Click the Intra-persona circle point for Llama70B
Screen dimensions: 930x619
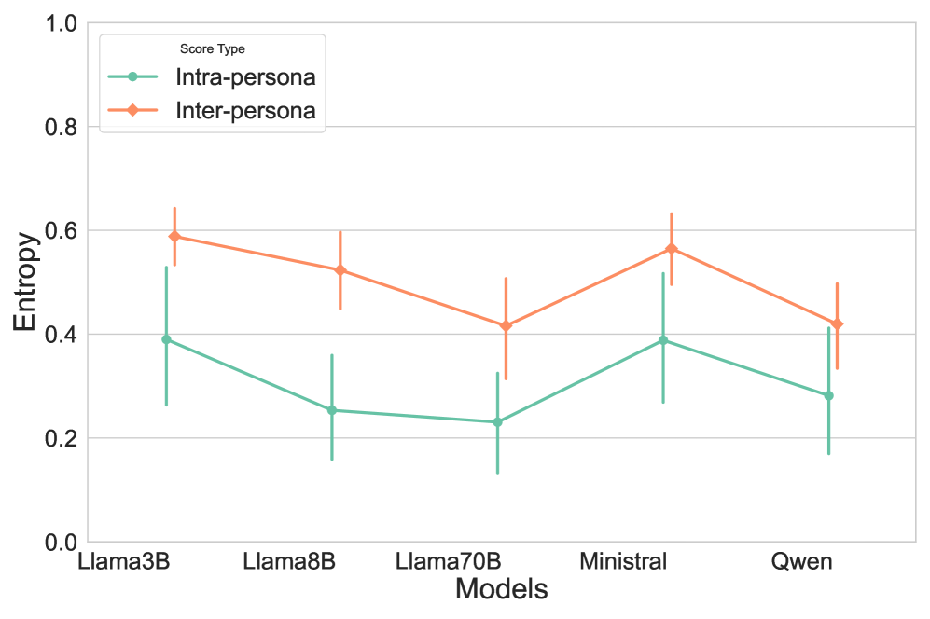(497, 422)
